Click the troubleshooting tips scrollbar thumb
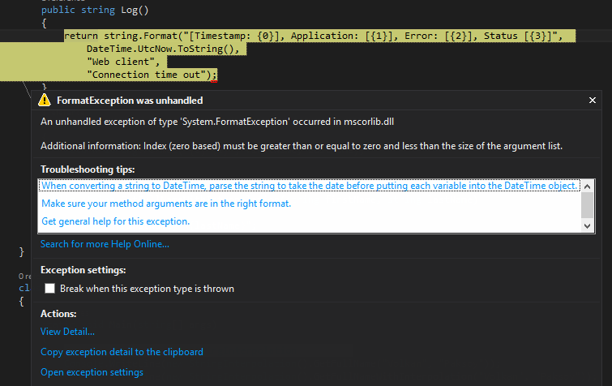Screen dimensions: 612x386 pyautogui.click(x=587, y=205)
